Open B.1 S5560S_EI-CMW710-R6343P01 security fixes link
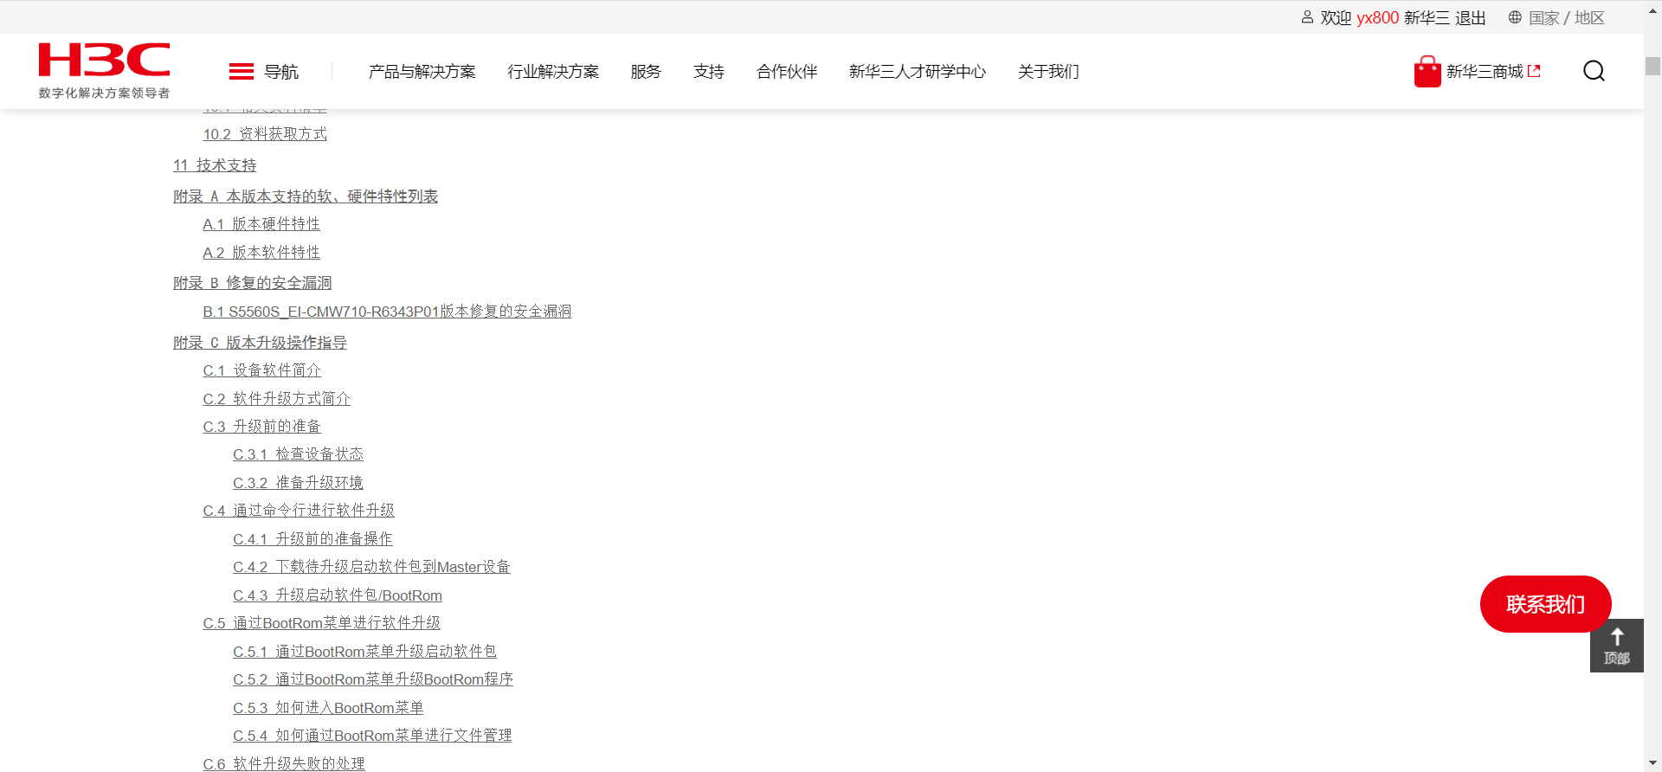Viewport: 1662px width, 772px height. 387,312
